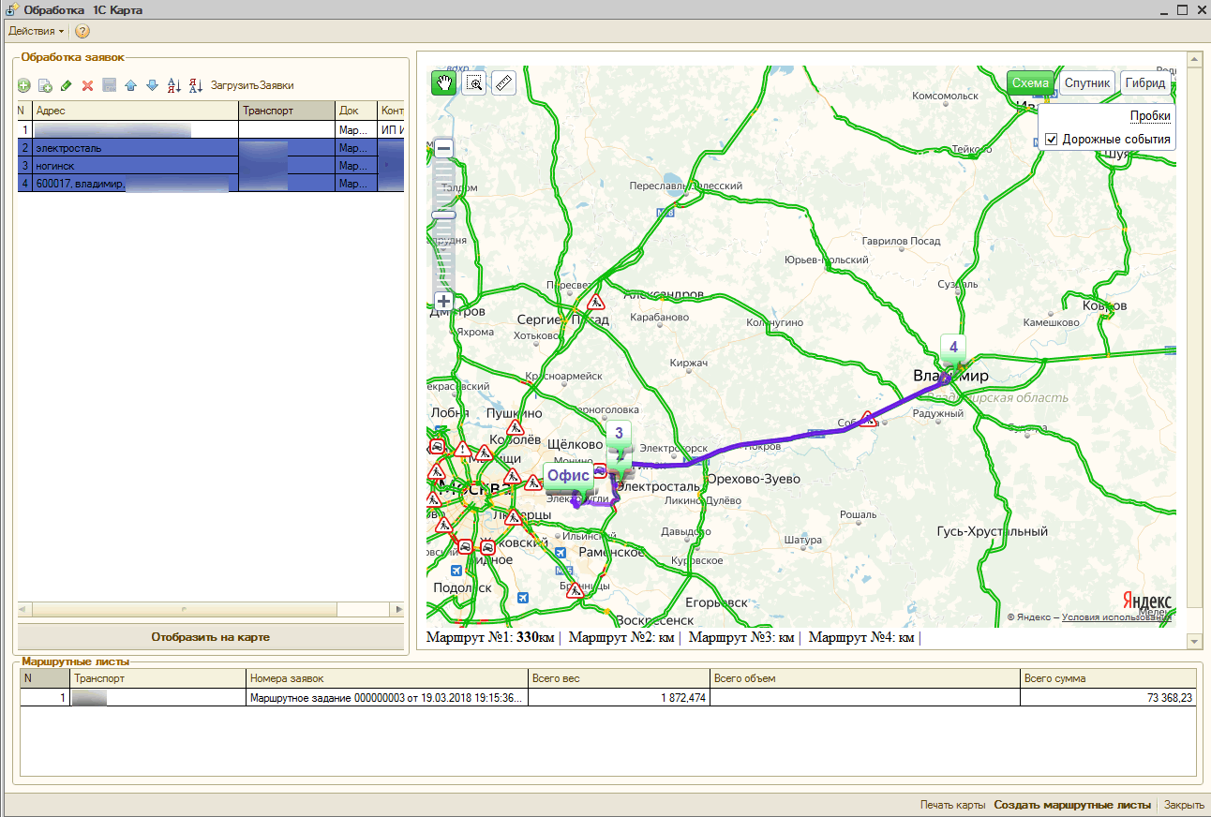
Task: Uncheck the Дорожные события checkbox
Action: (x=1052, y=140)
